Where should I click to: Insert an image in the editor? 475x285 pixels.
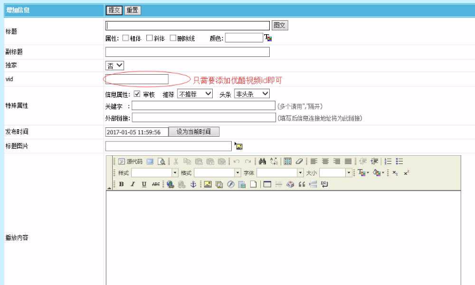click(208, 184)
